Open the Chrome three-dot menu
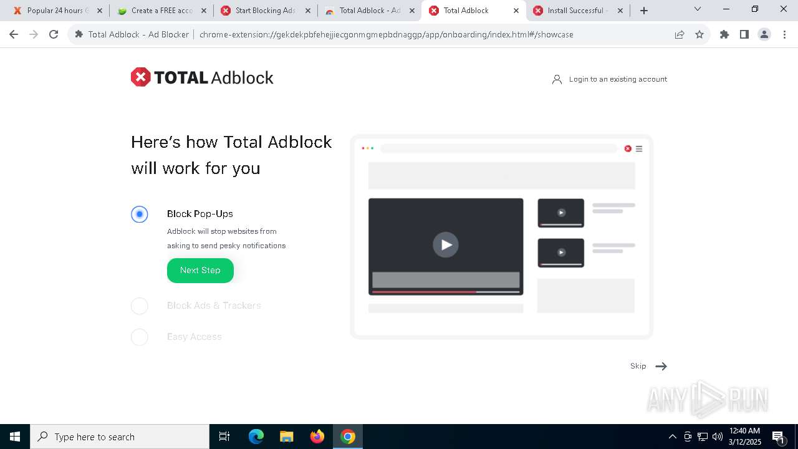Viewport: 798px width, 449px height. 784,34
